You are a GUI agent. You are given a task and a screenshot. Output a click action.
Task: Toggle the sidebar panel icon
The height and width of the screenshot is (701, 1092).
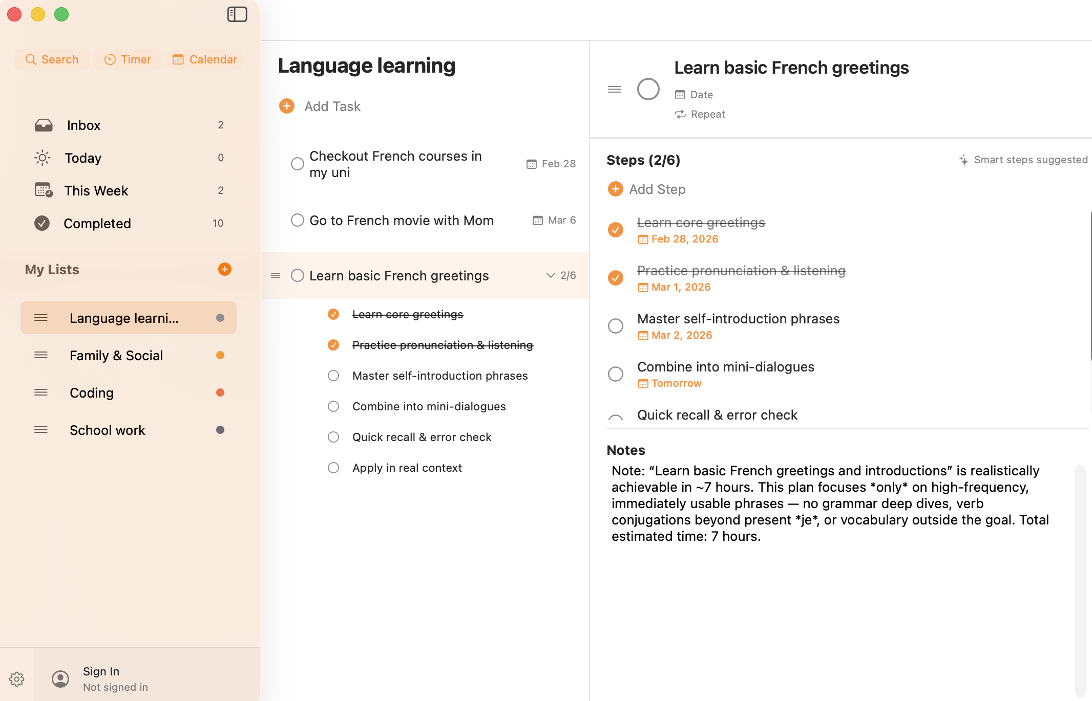pyautogui.click(x=237, y=14)
